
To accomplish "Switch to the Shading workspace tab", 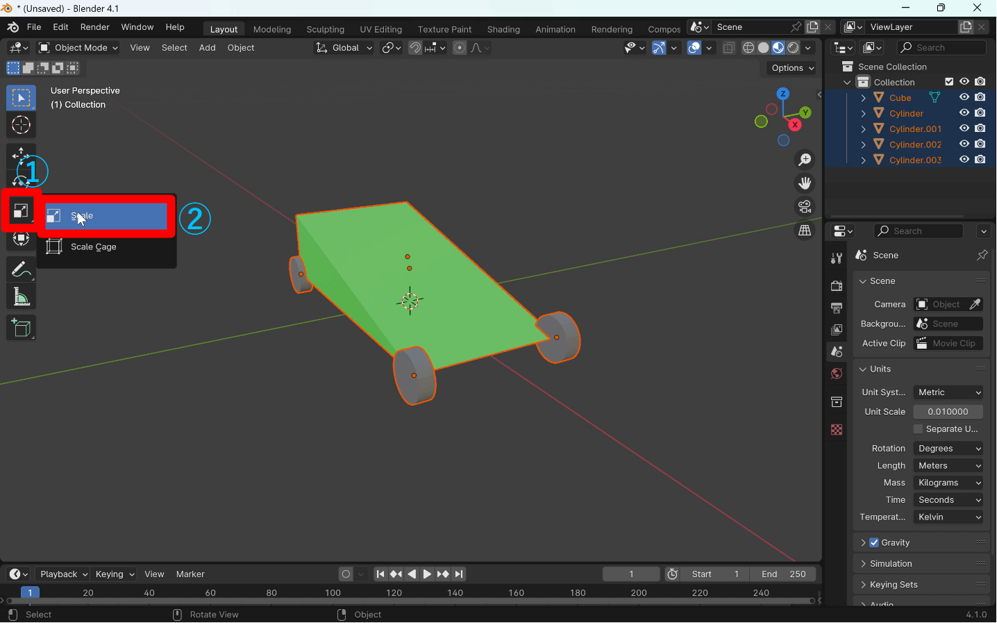I will (x=503, y=29).
